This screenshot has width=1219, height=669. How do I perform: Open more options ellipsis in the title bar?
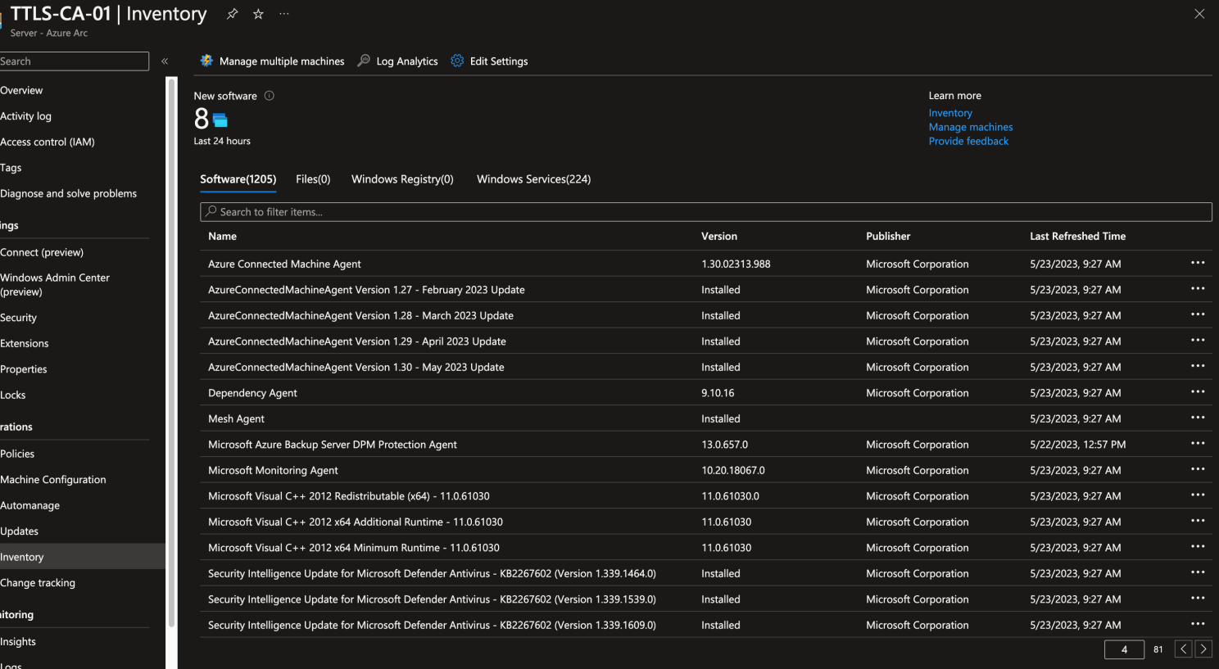283,14
